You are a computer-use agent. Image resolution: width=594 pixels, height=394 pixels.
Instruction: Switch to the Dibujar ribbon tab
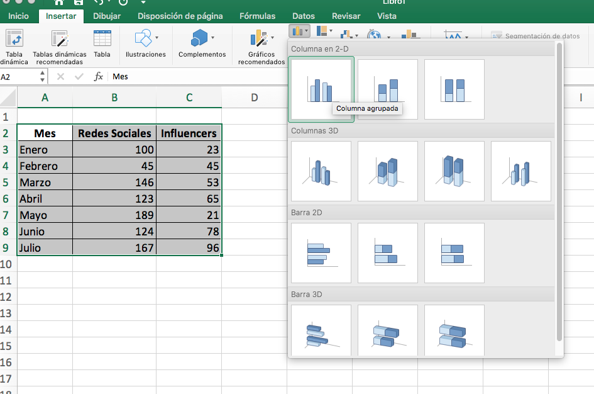tap(106, 16)
